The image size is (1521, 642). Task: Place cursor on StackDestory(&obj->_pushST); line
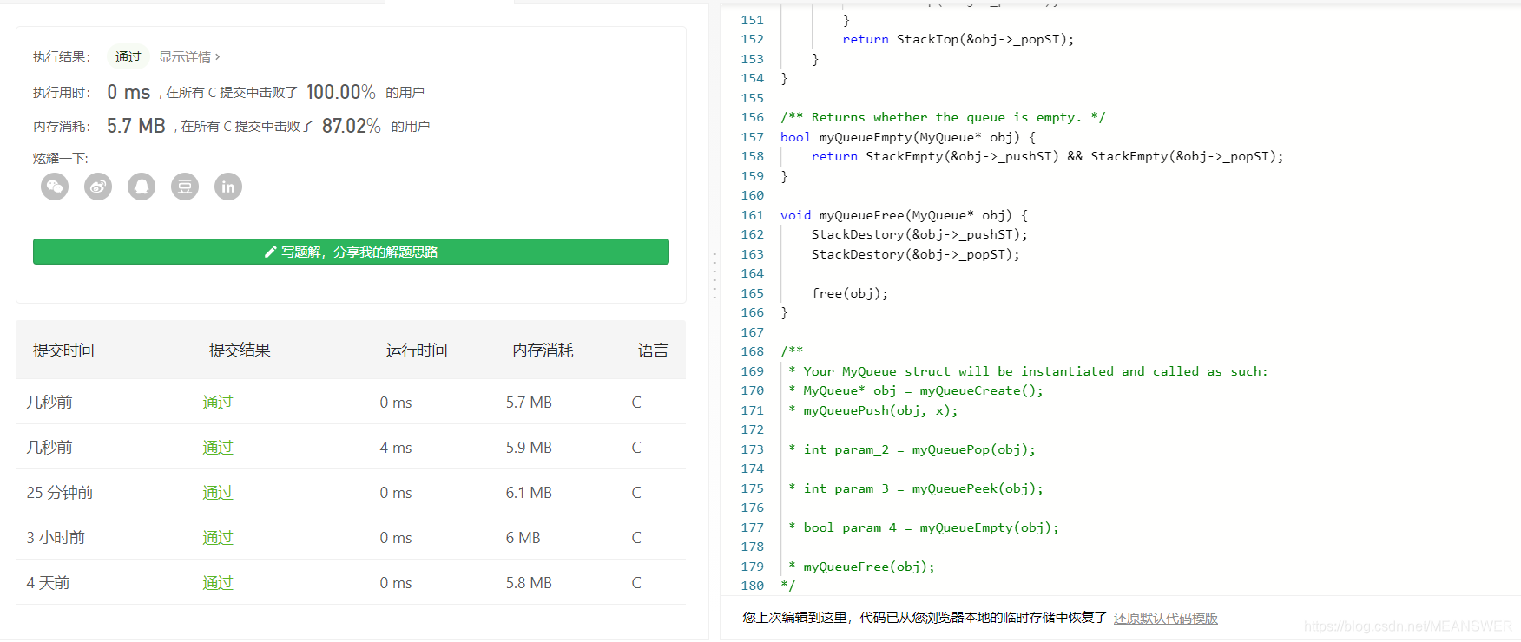tap(919, 234)
